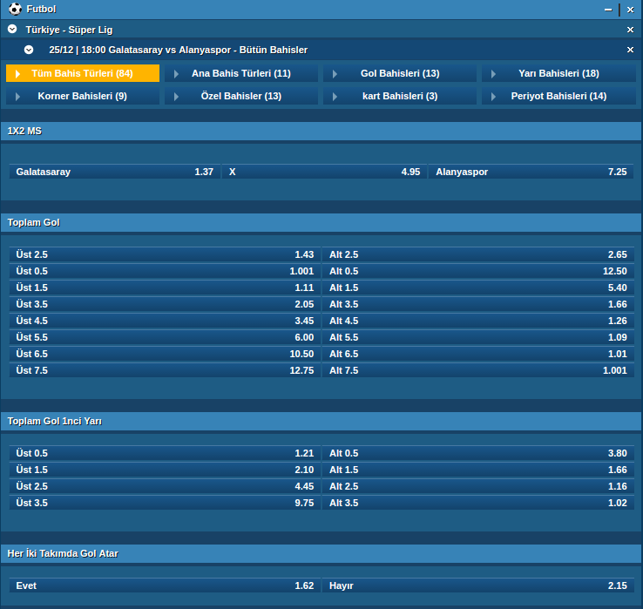
Task: Collapse the Türkiye - Süper Lig section
Action: (x=12, y=29)
